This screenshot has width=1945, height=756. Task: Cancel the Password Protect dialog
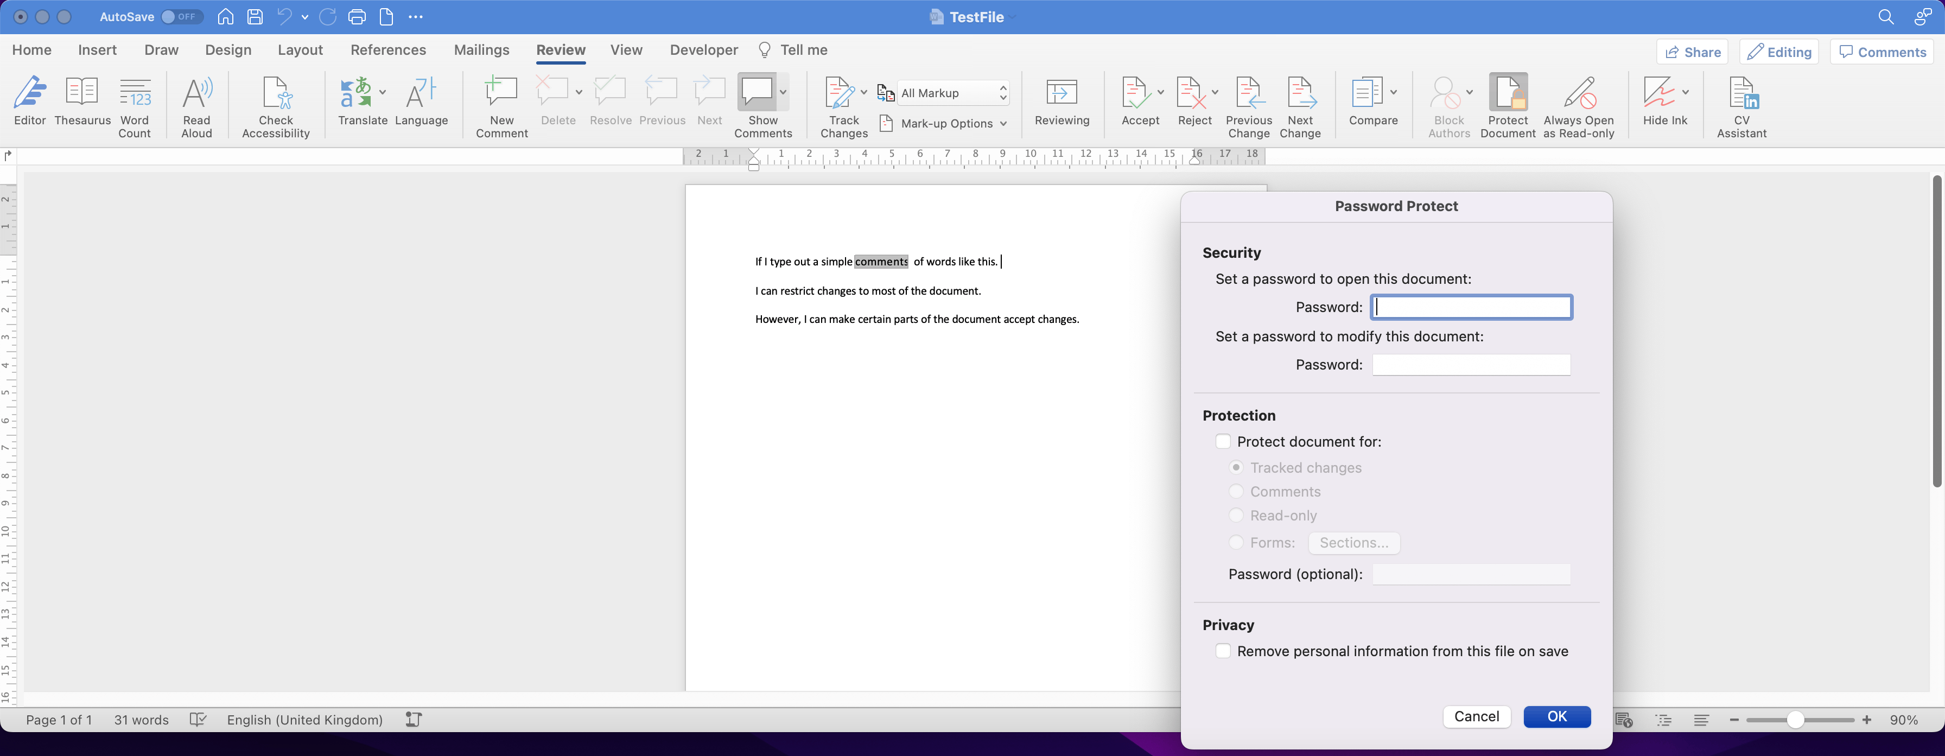[1477, 717]
